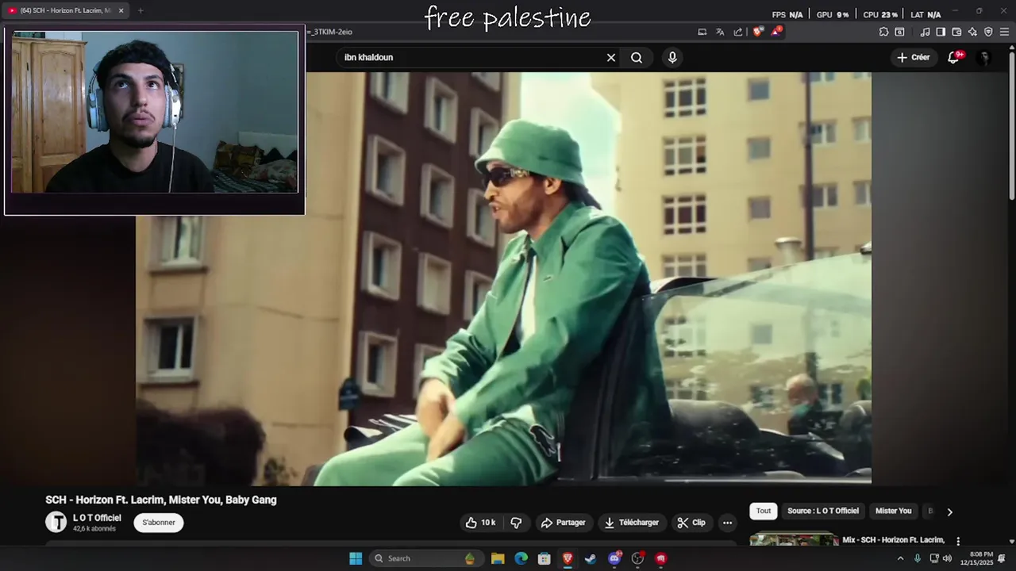Open File Explorer from taskbar
1016x571 pixels.
[x=498, y=558]
